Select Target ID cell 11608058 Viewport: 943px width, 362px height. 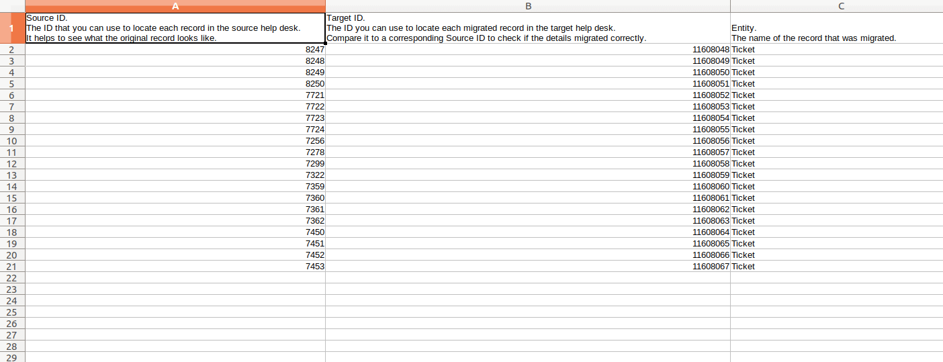click(x=528, y=164)
